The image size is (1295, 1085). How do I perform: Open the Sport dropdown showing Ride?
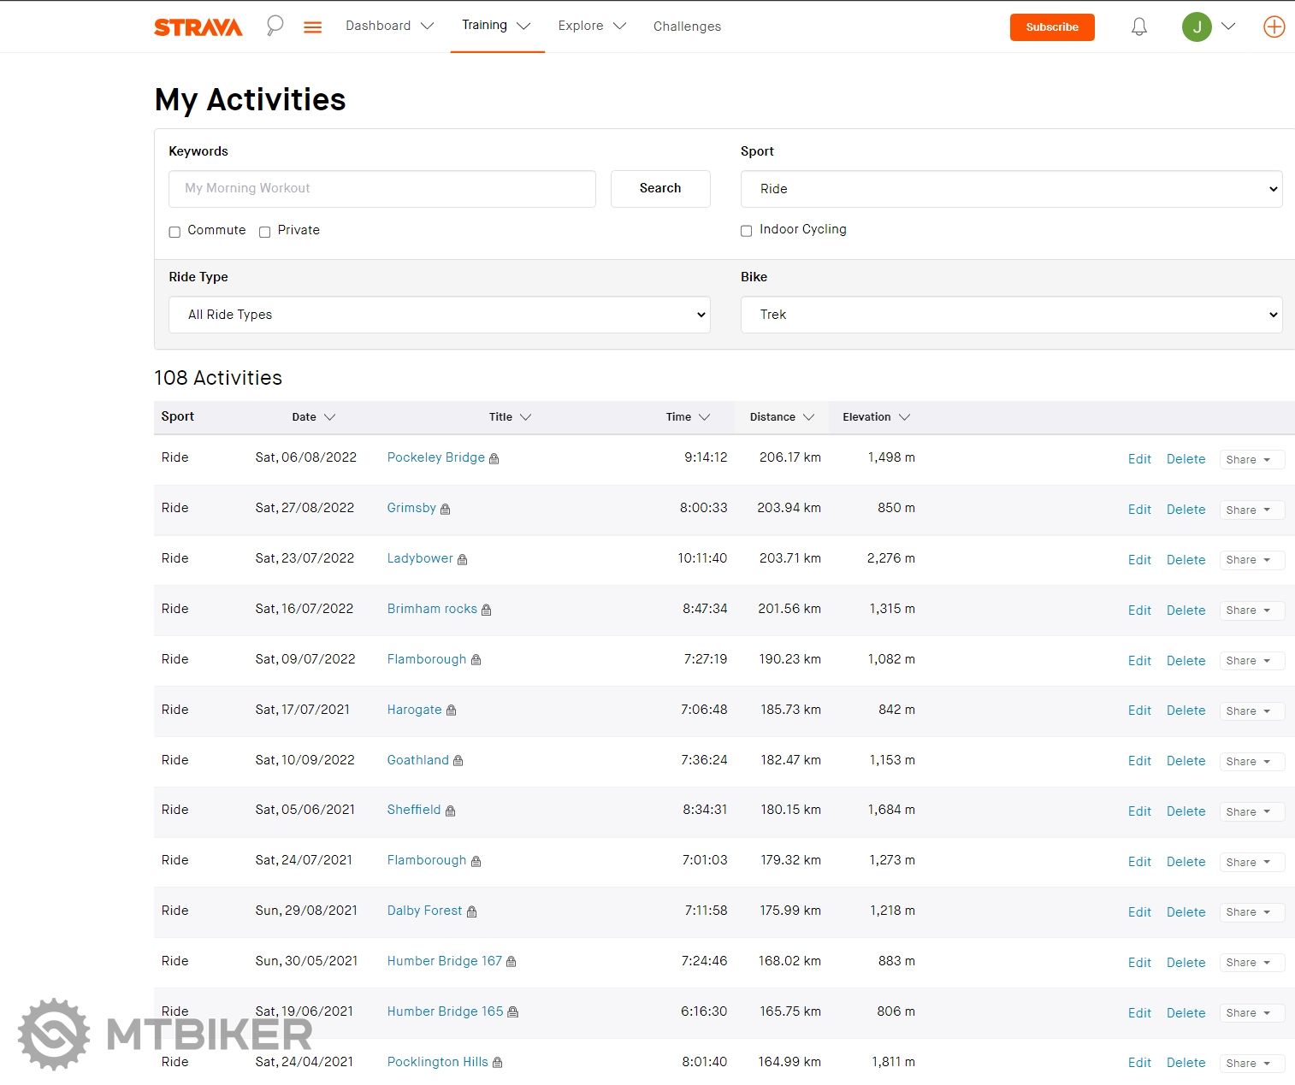[x=1011, y=189]
